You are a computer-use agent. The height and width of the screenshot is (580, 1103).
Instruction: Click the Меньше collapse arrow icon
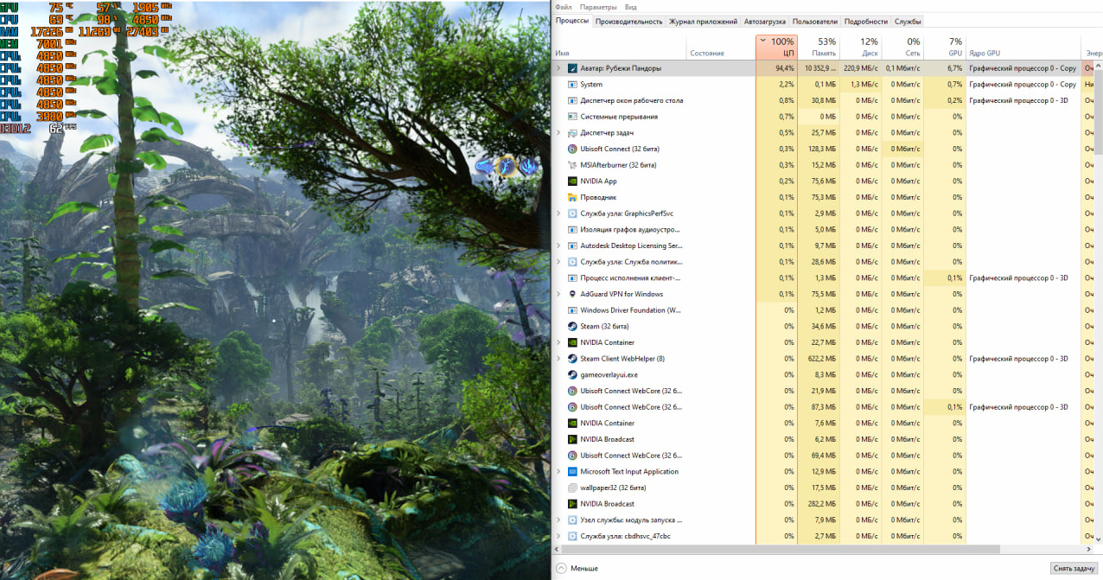coord(561,568)
